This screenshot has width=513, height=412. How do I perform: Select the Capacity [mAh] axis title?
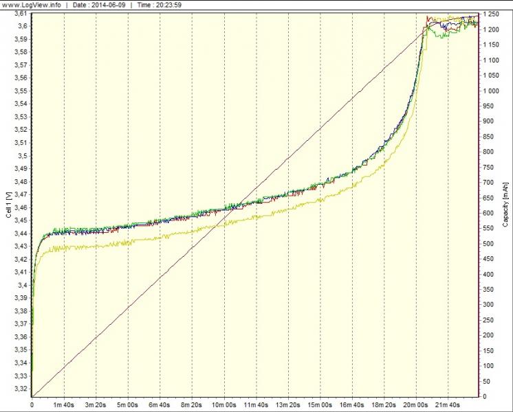[505, 205]
